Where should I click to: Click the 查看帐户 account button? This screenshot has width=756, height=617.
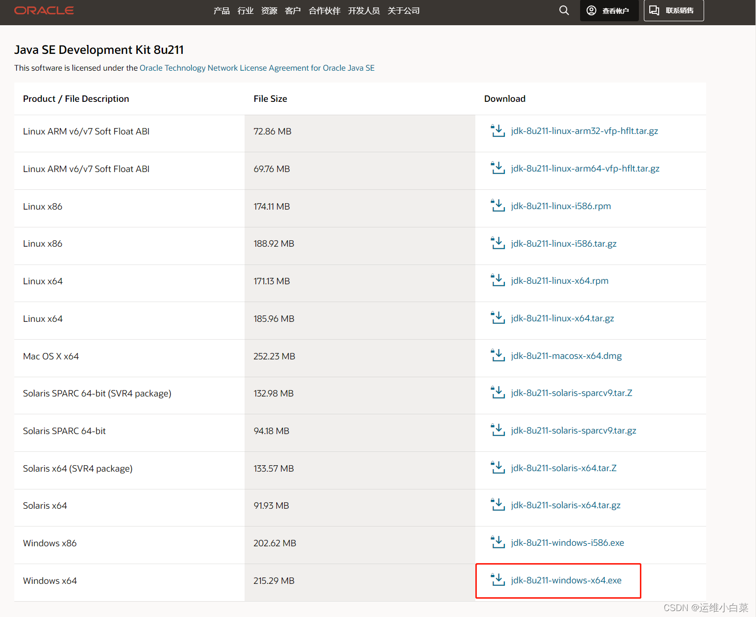pos(609,10)
